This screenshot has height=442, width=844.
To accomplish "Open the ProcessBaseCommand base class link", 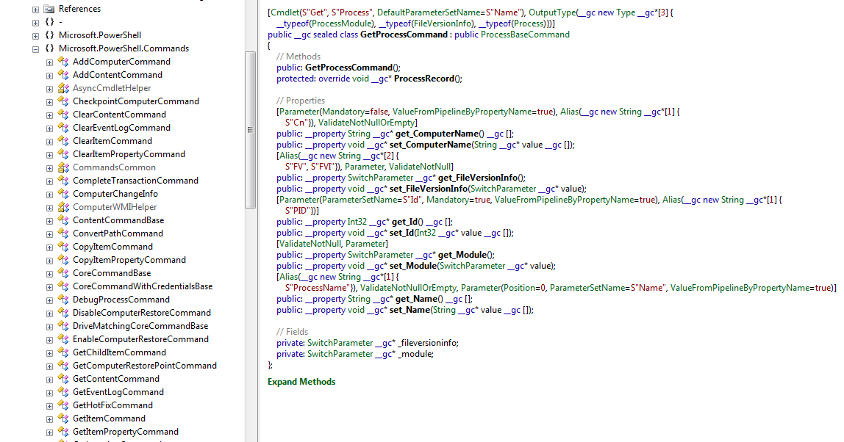I will click(x=525, y=35).
